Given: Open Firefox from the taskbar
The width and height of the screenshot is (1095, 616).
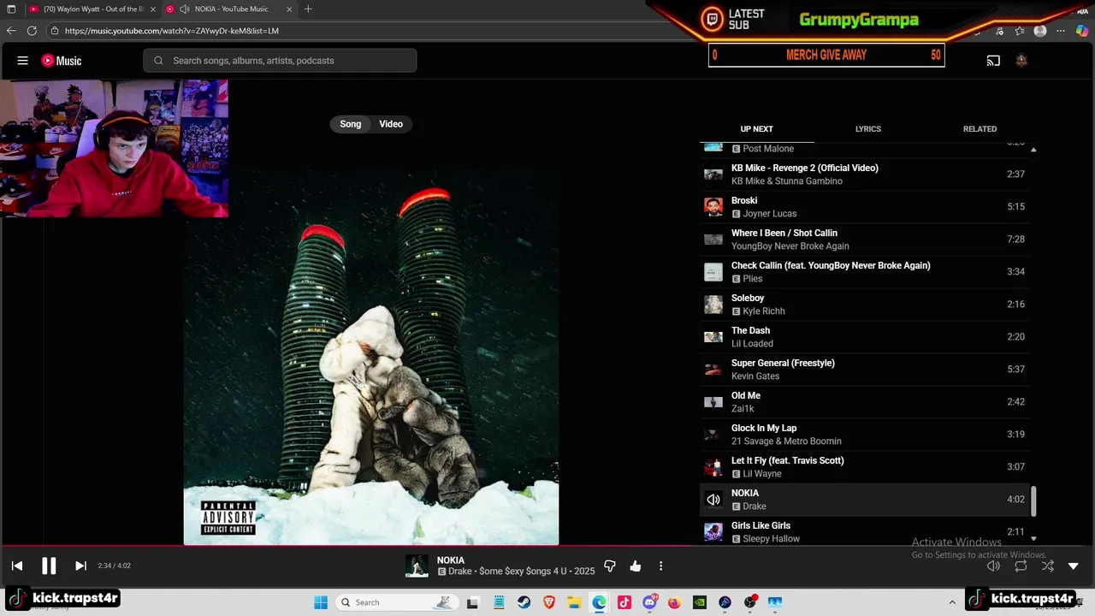Looking at the screenshot, I should (x=675, y=602).
